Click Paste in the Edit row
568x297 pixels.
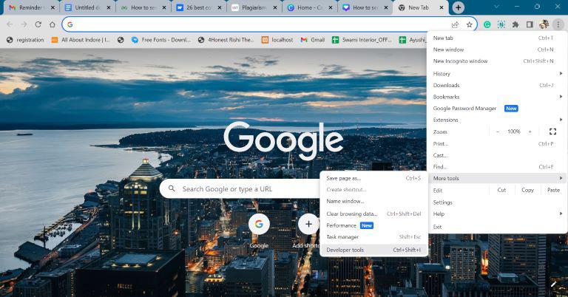pos(553,191)
